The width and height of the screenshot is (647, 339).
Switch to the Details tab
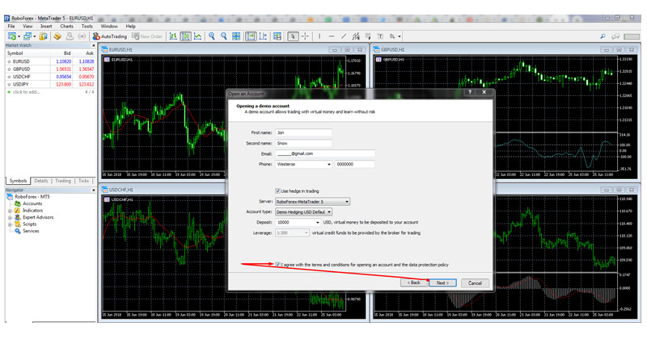(x=41, y=181)
